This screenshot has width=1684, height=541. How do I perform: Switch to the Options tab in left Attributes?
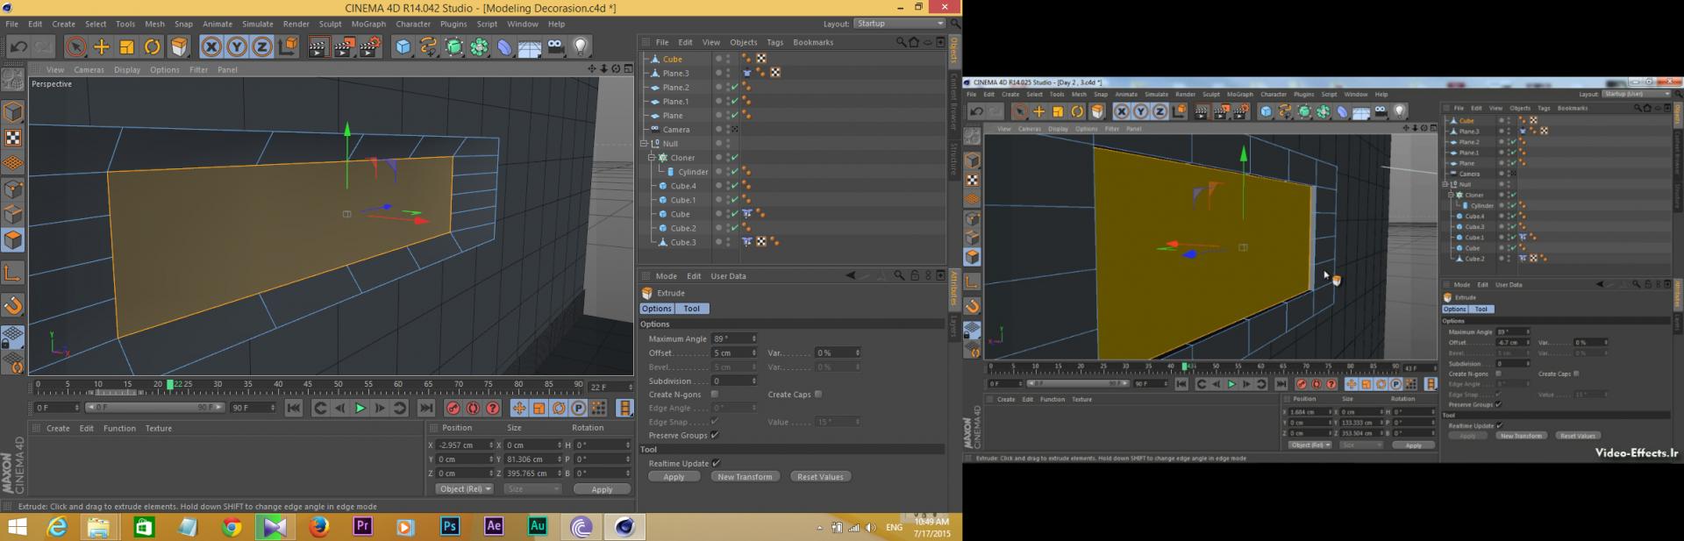click(x=656, y=309)
